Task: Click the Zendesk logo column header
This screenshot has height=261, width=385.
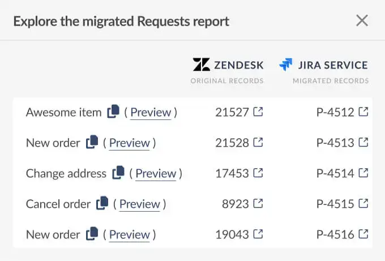Action: pos(228,65)
